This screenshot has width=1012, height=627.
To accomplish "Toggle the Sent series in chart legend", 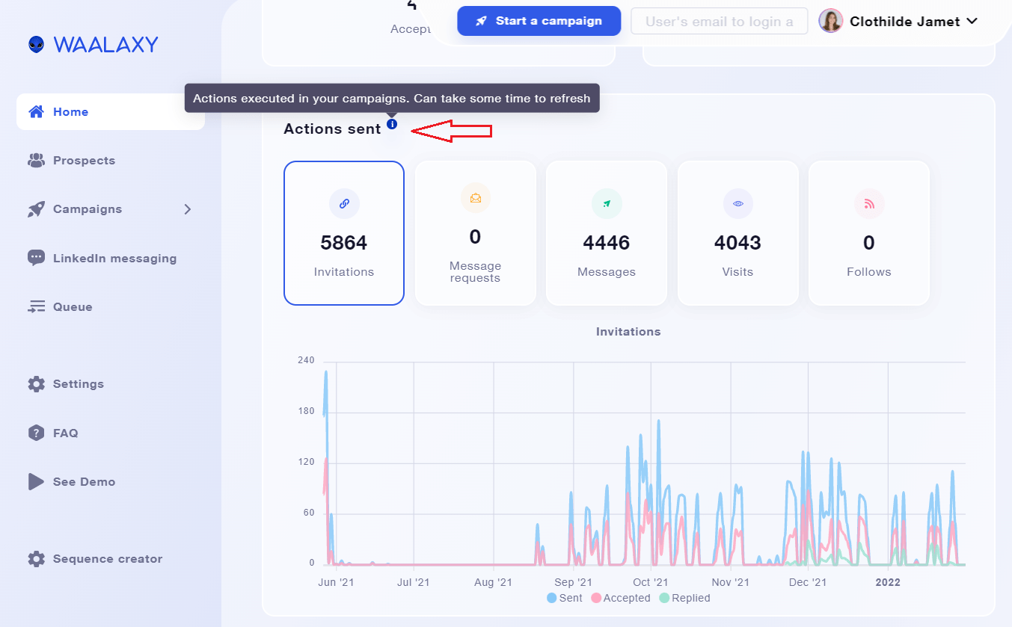I will pyautogui.click(x=565, y=598).
